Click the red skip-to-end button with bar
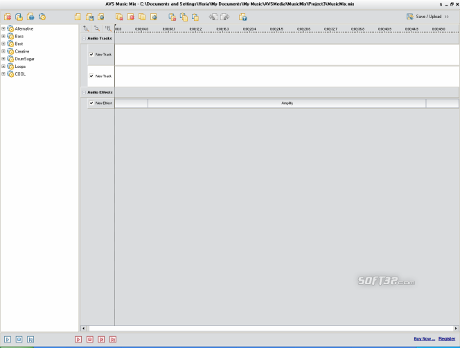Screen dimensions: 460x348 tap(101, 340)
